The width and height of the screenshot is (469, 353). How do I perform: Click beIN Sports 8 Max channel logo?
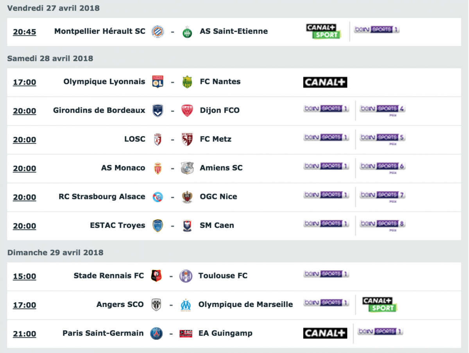point(382,225)
